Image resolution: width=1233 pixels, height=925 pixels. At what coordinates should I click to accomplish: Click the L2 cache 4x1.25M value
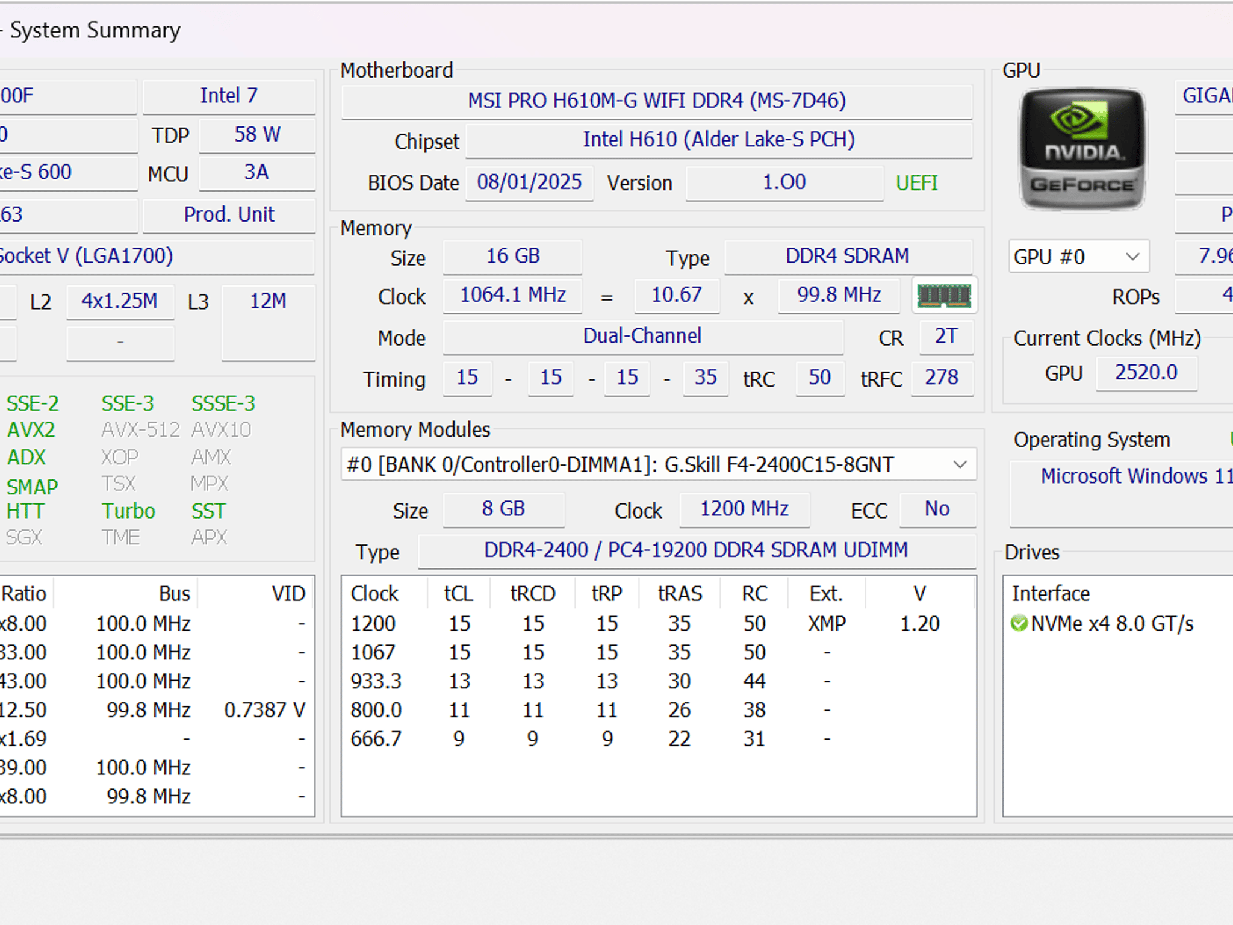click(120, 301)
